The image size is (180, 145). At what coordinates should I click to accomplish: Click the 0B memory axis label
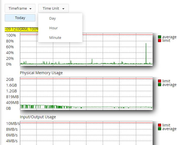click(8, 108)
